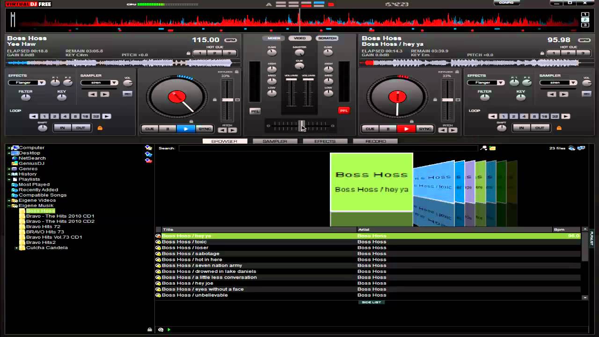Expand the Culcha Candela folder
The width and height of the screenshot is (599, 337).
tap(16, 248)
